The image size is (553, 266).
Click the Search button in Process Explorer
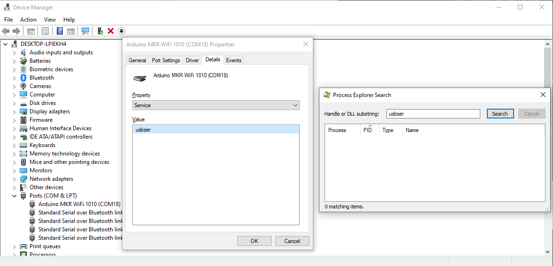click(x=500, y=114)
